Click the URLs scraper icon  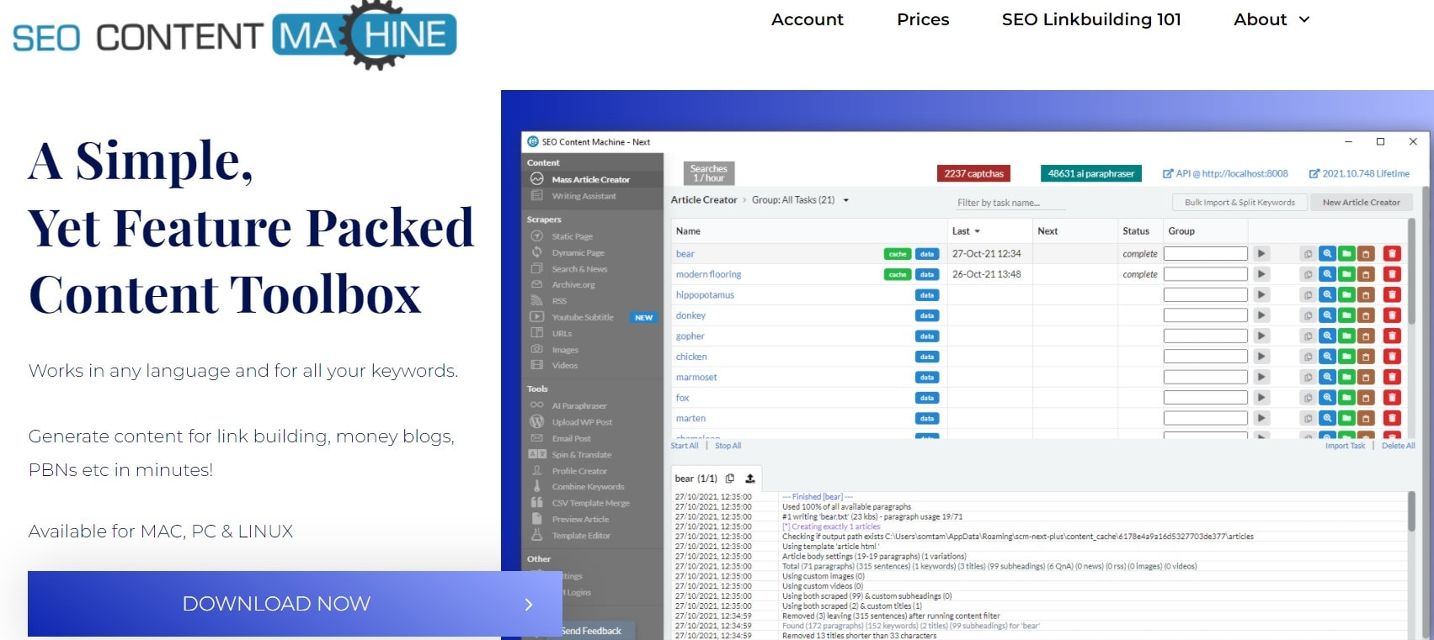pyautogui.click(x=536, y=333)
